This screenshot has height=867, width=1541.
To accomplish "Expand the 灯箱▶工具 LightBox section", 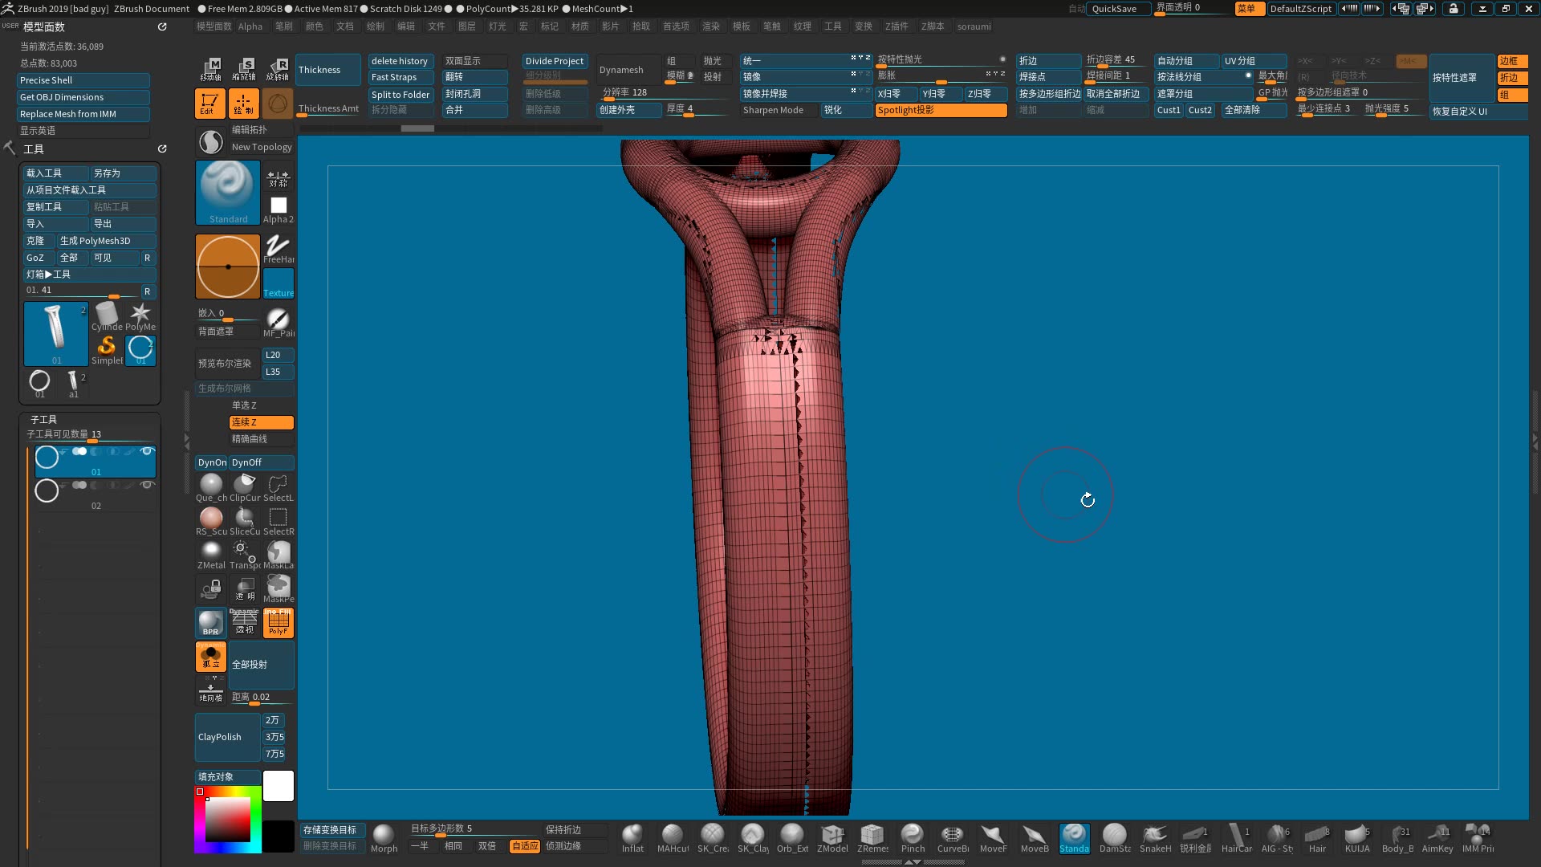I will coord(48,274).
